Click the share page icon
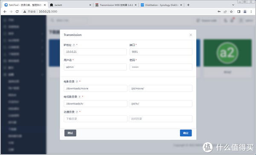 [225, 11]
